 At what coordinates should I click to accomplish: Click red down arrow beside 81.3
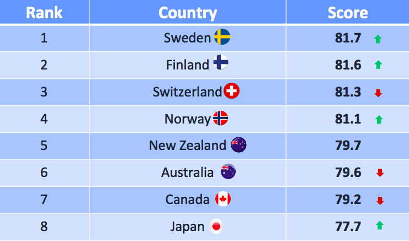pos(378,93)
